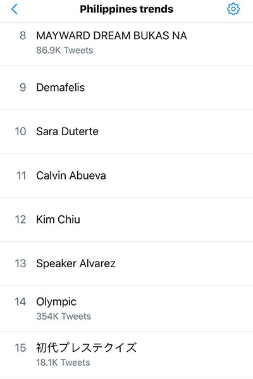
Task: Select the Demafelis trend
Action: [x=126, y=87]
